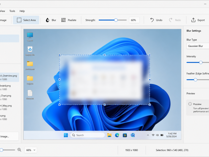Screen dimensions: 209x157
Task: Click the Image... button in sidebar
Action: [9, 136]
